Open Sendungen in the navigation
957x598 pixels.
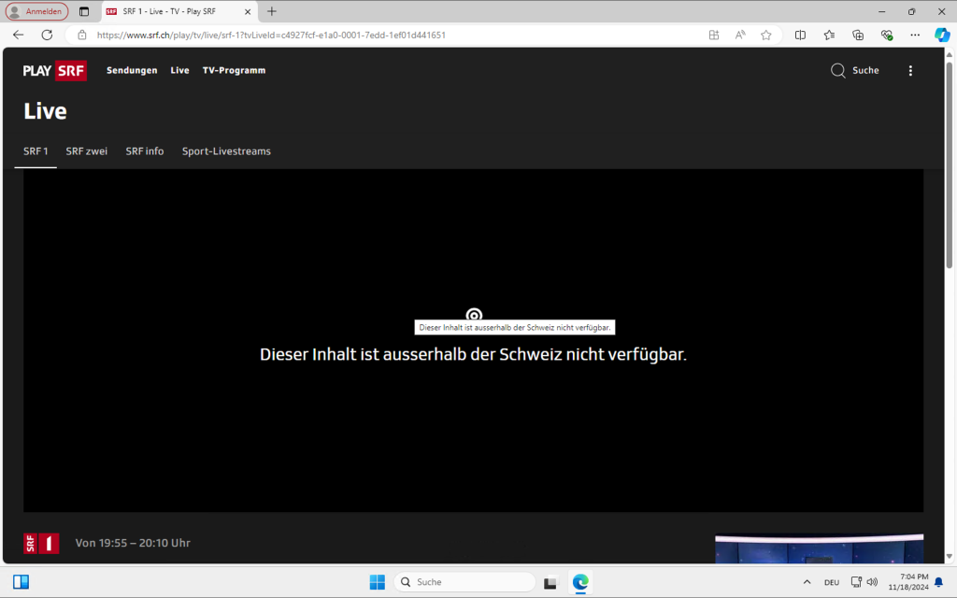(x=132, y=70)
